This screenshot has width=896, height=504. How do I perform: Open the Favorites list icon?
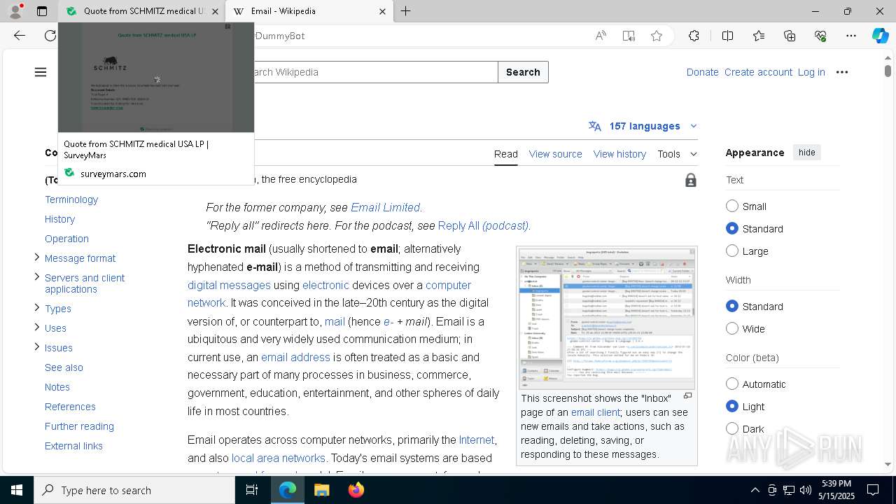(x=759, y=36)
